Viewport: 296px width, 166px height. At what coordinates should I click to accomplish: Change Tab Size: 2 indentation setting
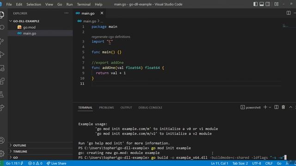coord(240,163)
